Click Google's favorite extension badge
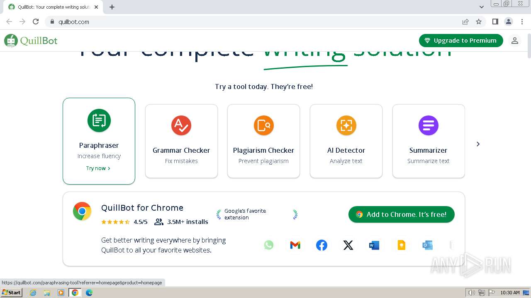The image size is (531, 298). (x=257, y=214)
